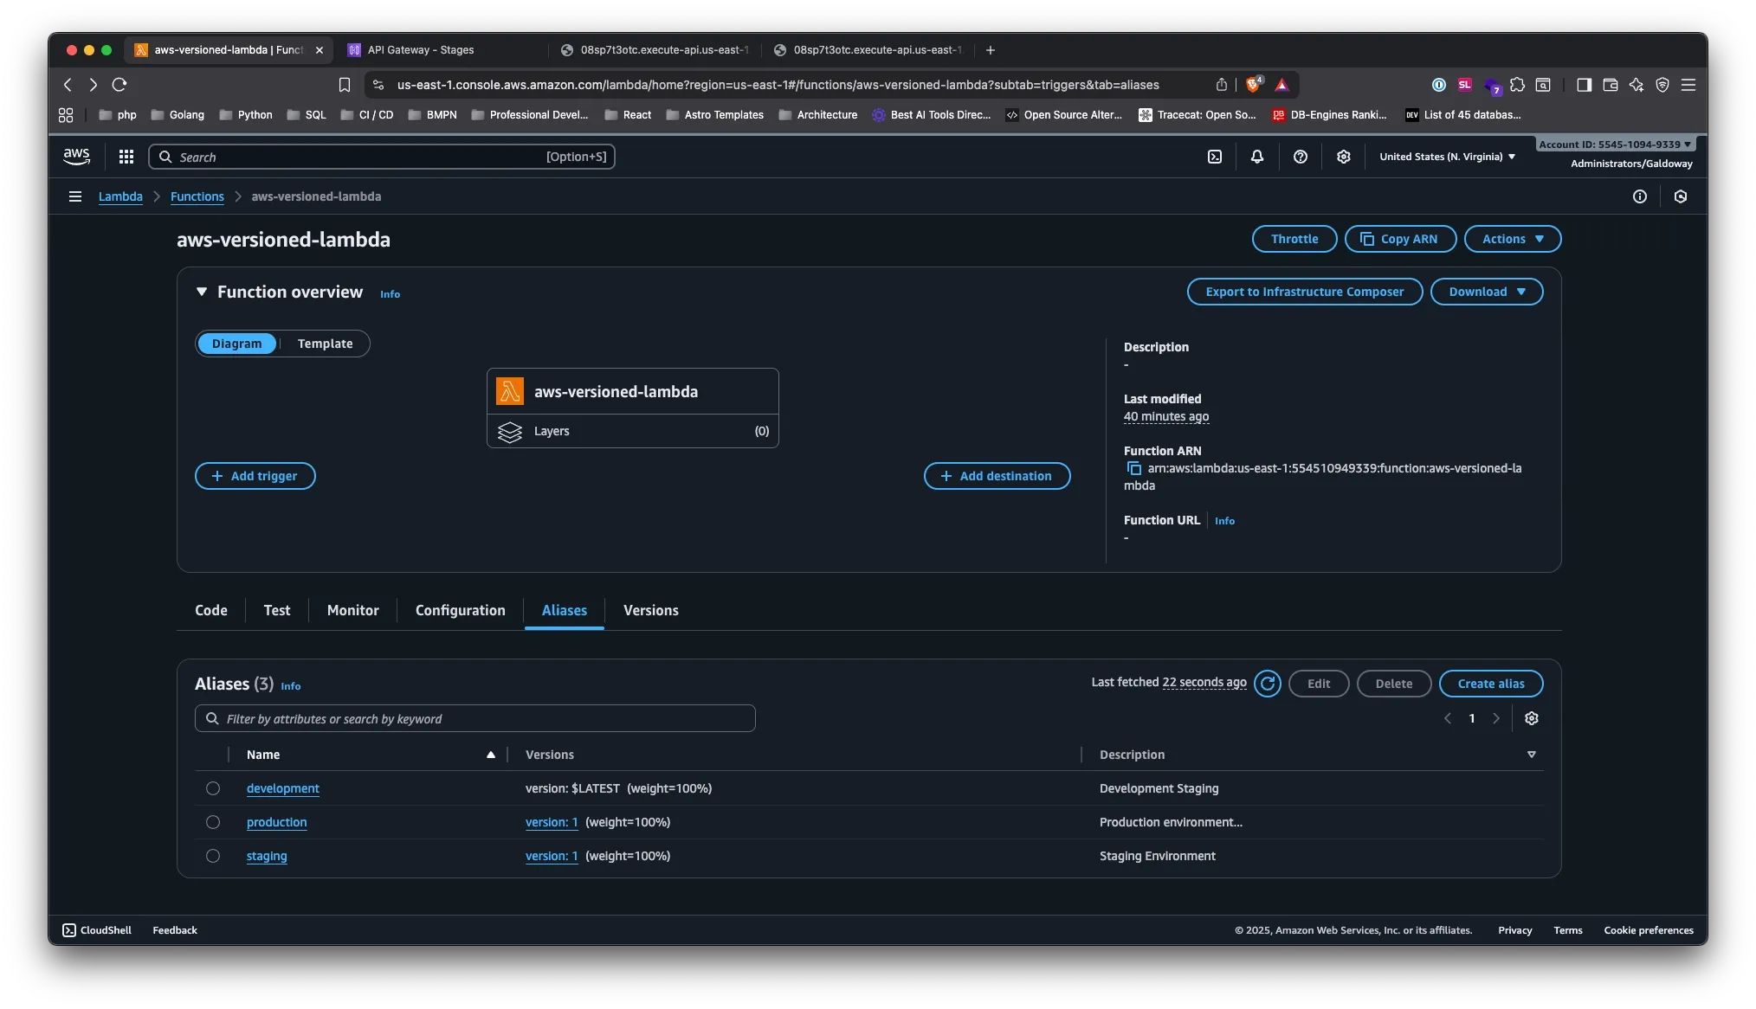Open the production alias link

coord(276,822)
